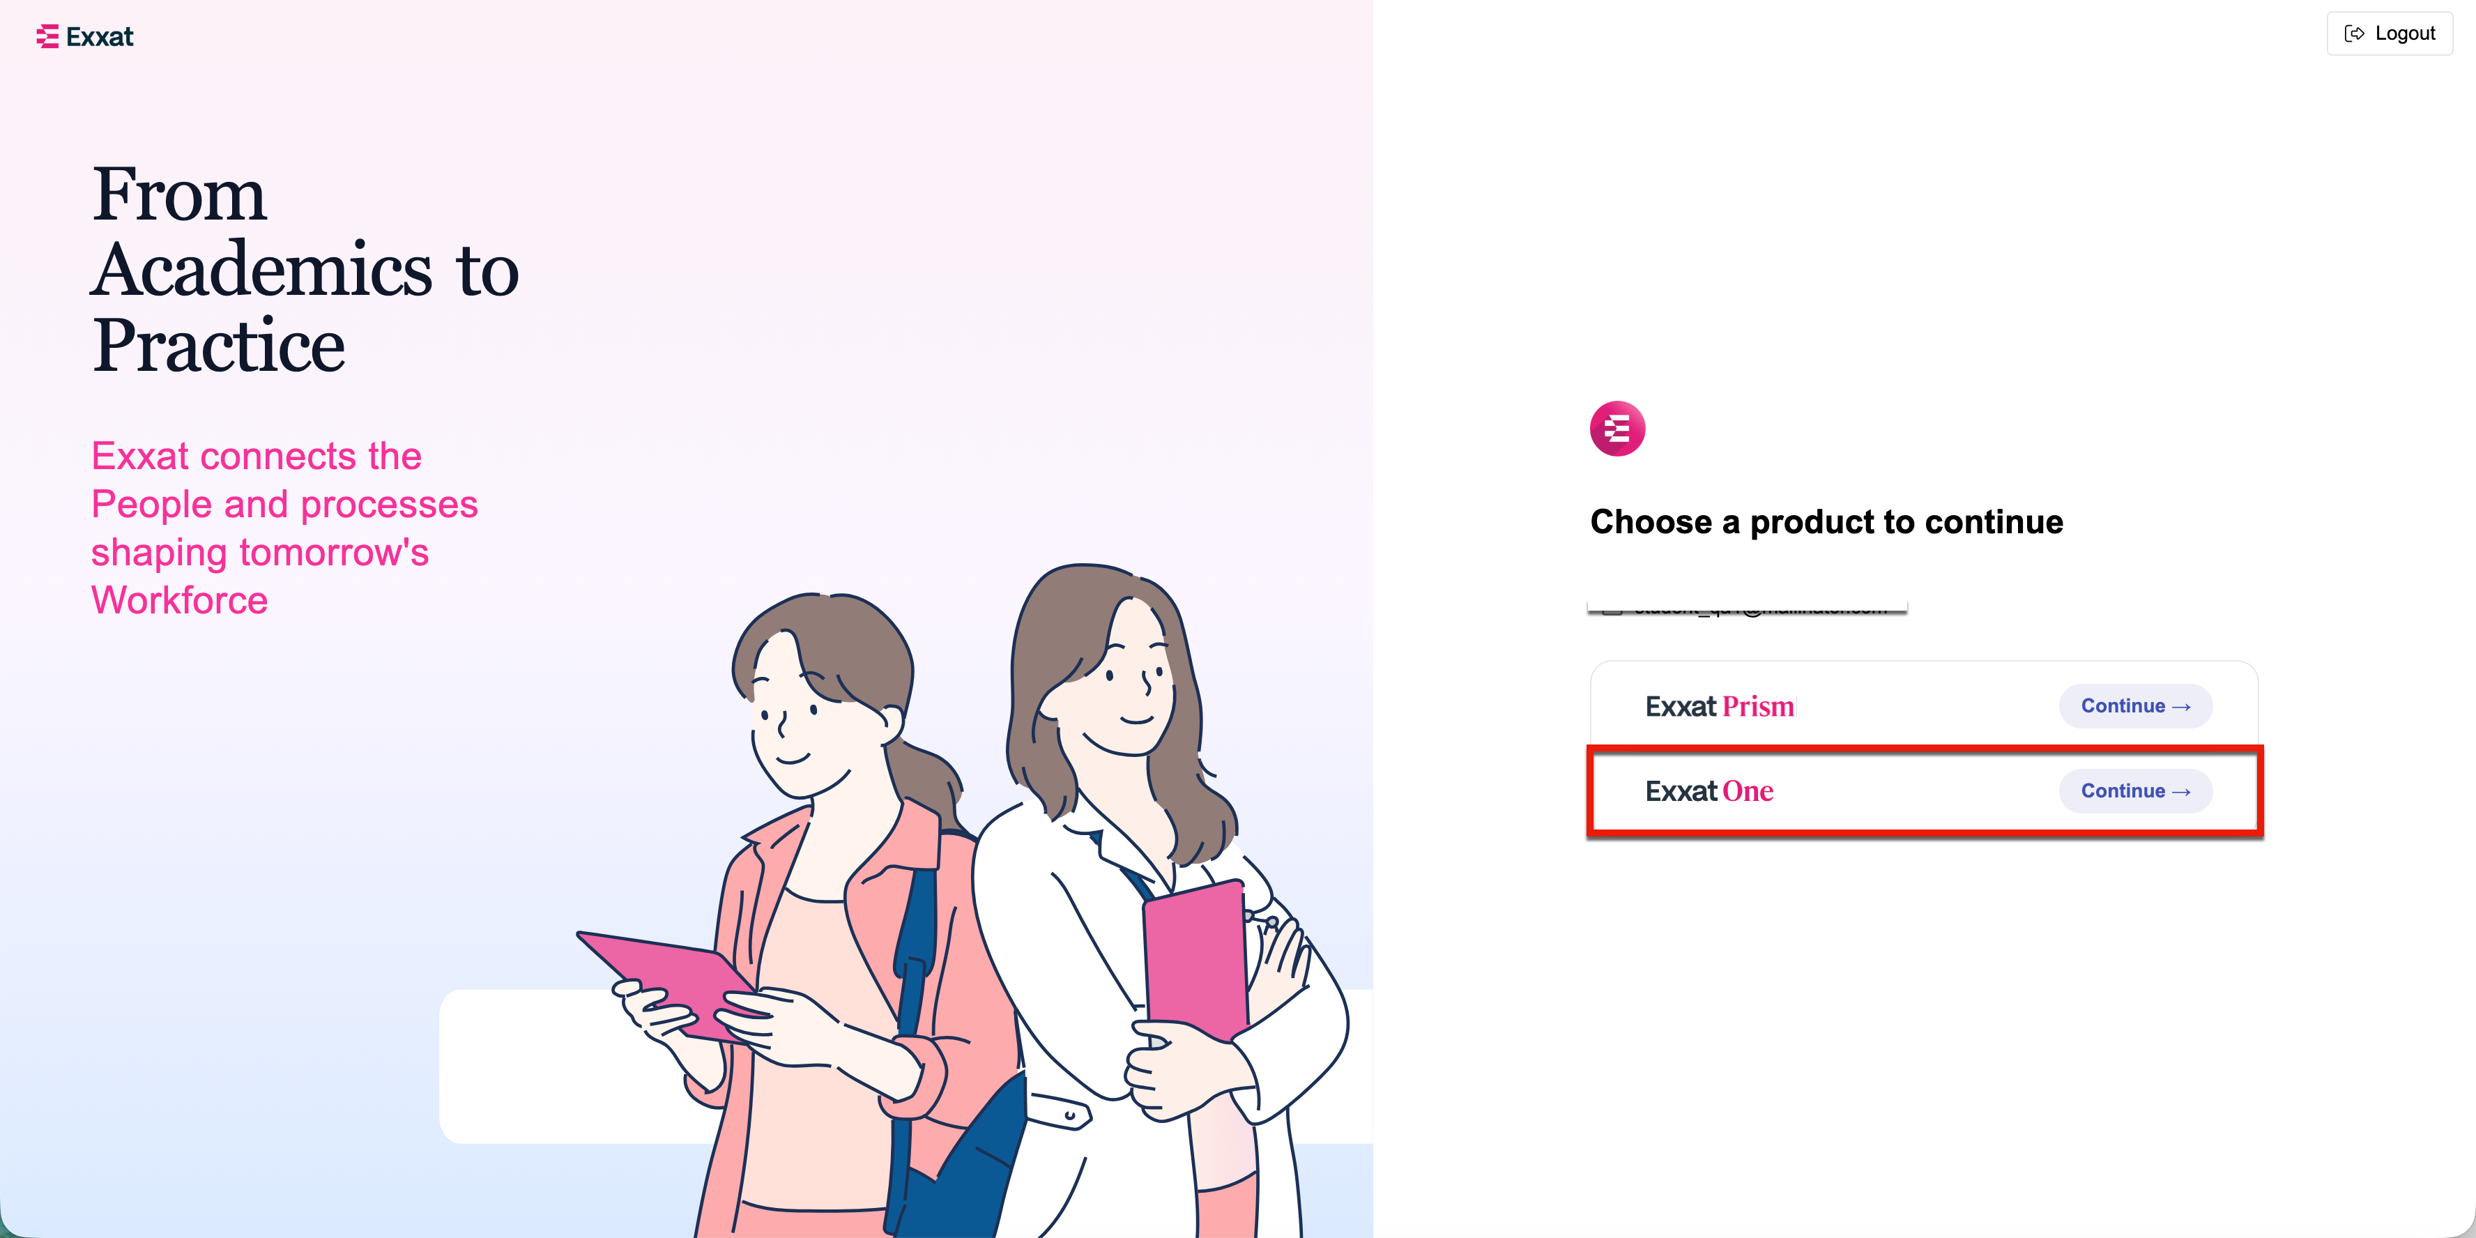Log out using the Logout button
The width and height of the screenshot is (2476, 1238).
pyautogui.click(x=2390, y=33)
